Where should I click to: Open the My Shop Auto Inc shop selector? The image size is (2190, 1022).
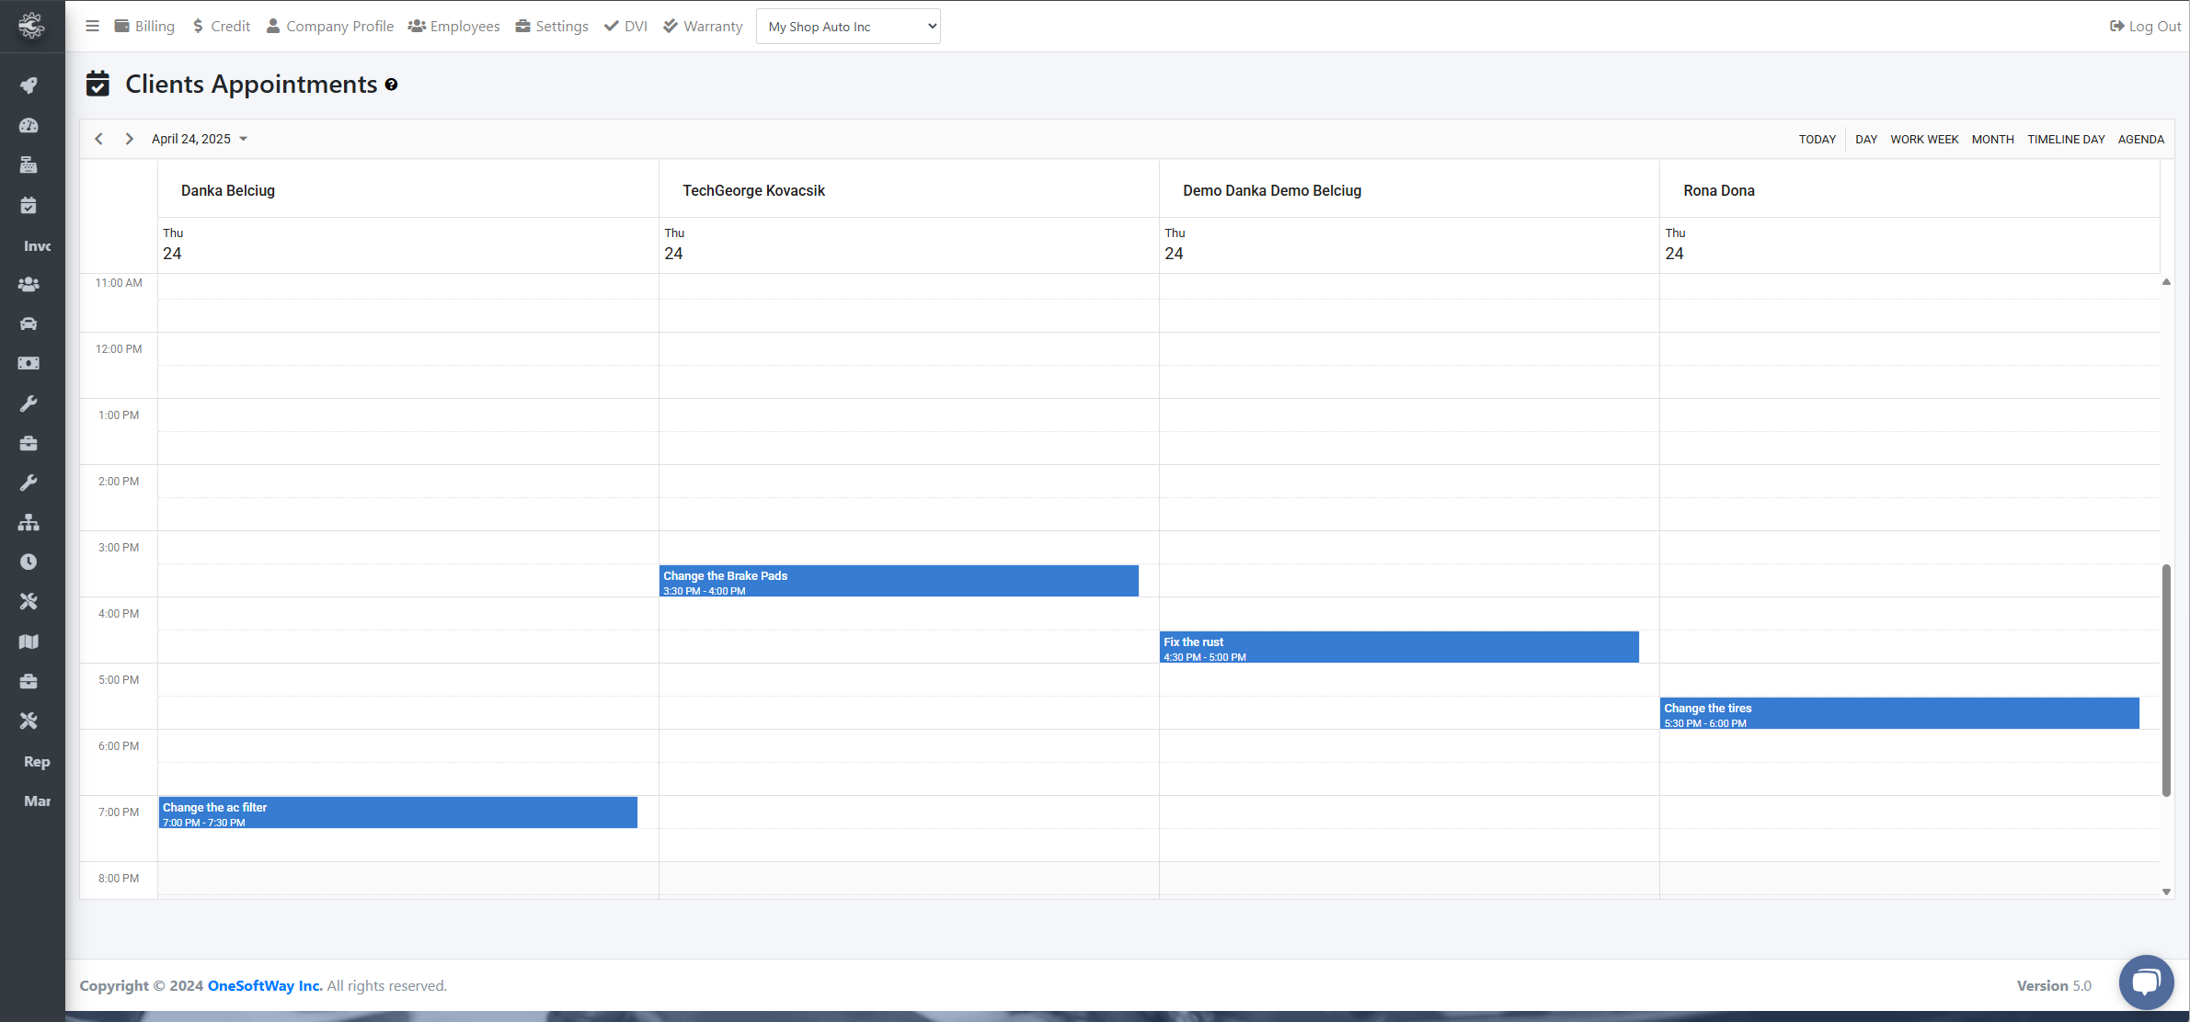click(x=847, y=26)
